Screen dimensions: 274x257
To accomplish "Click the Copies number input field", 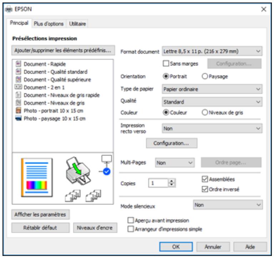I will [158, 183].
